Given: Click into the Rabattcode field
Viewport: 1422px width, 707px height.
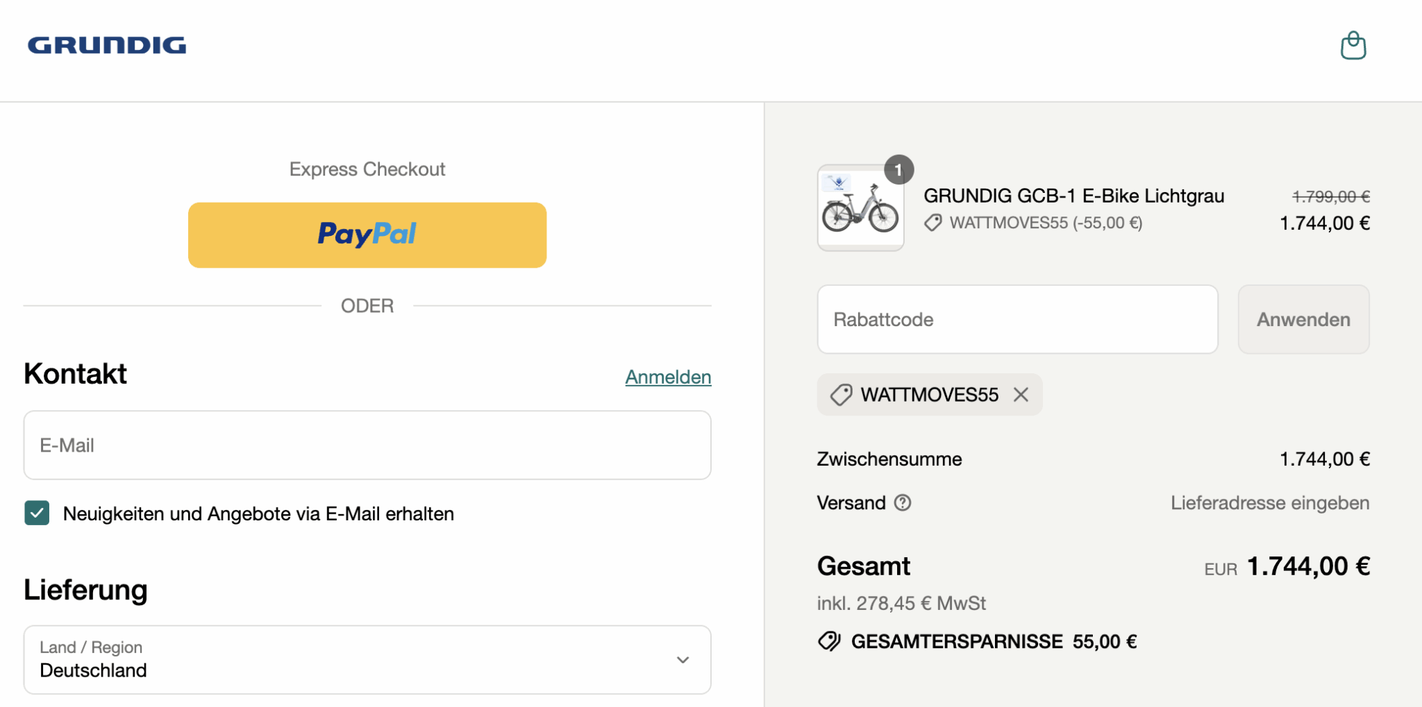Looking at the screenshot, I should point(1017,320).
